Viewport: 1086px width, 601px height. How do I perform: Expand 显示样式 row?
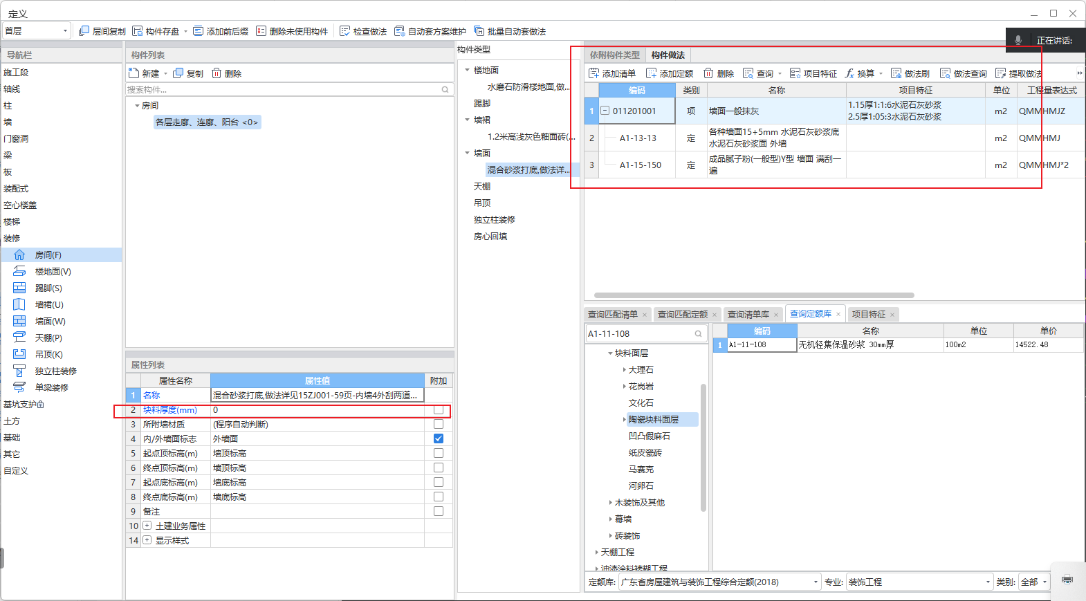(147, 540)
